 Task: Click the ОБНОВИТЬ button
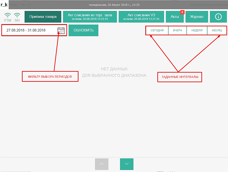point(83,30)
